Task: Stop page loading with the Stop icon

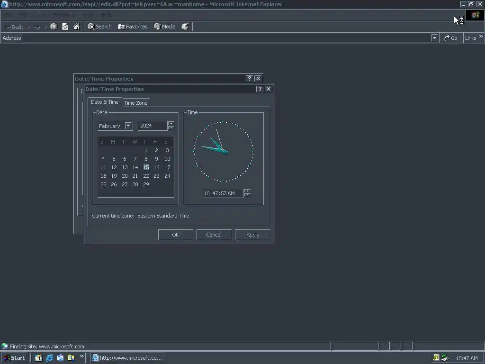Action: (54, 27)
